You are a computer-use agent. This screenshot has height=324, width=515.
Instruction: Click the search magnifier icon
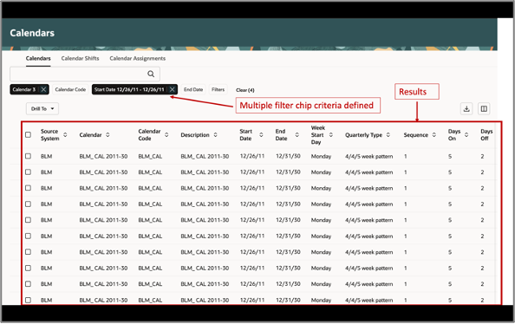tap(151, 74)
